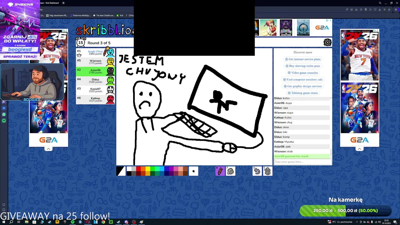The height and width of the screenshot is (225, 400).
Task: Undo the last drawing stroke
Action: (257, 171)
